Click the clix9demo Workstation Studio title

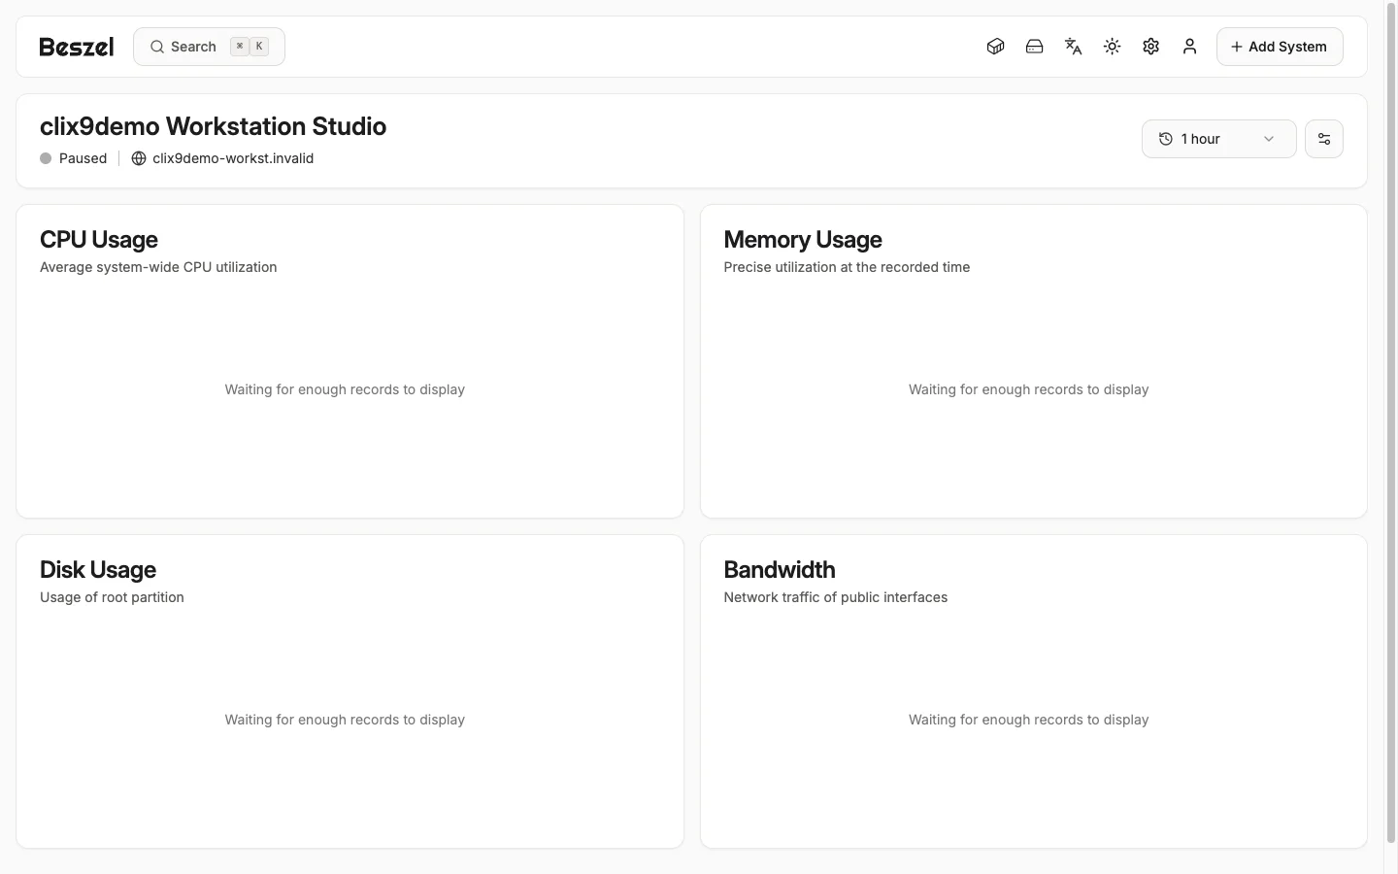[x=213, y=126]
